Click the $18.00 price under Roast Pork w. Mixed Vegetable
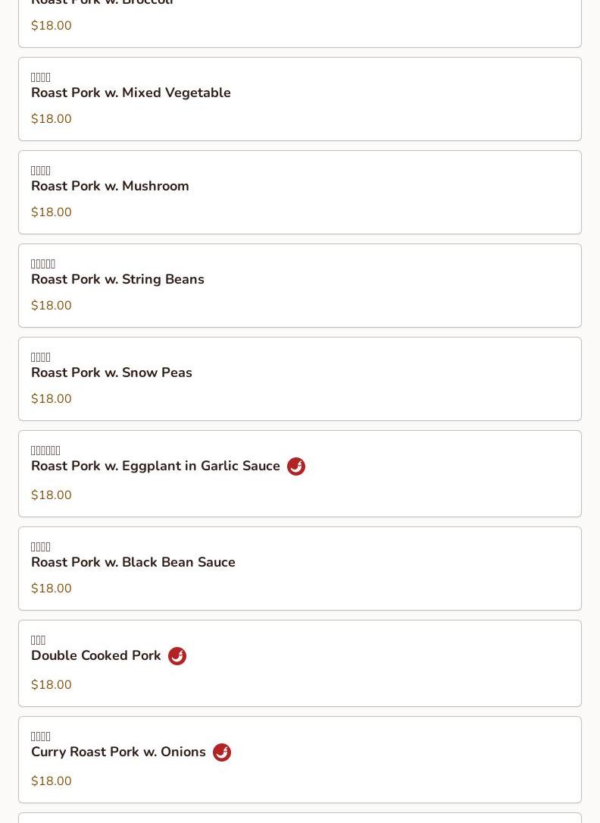600x823 pixels. coord(52,119)
